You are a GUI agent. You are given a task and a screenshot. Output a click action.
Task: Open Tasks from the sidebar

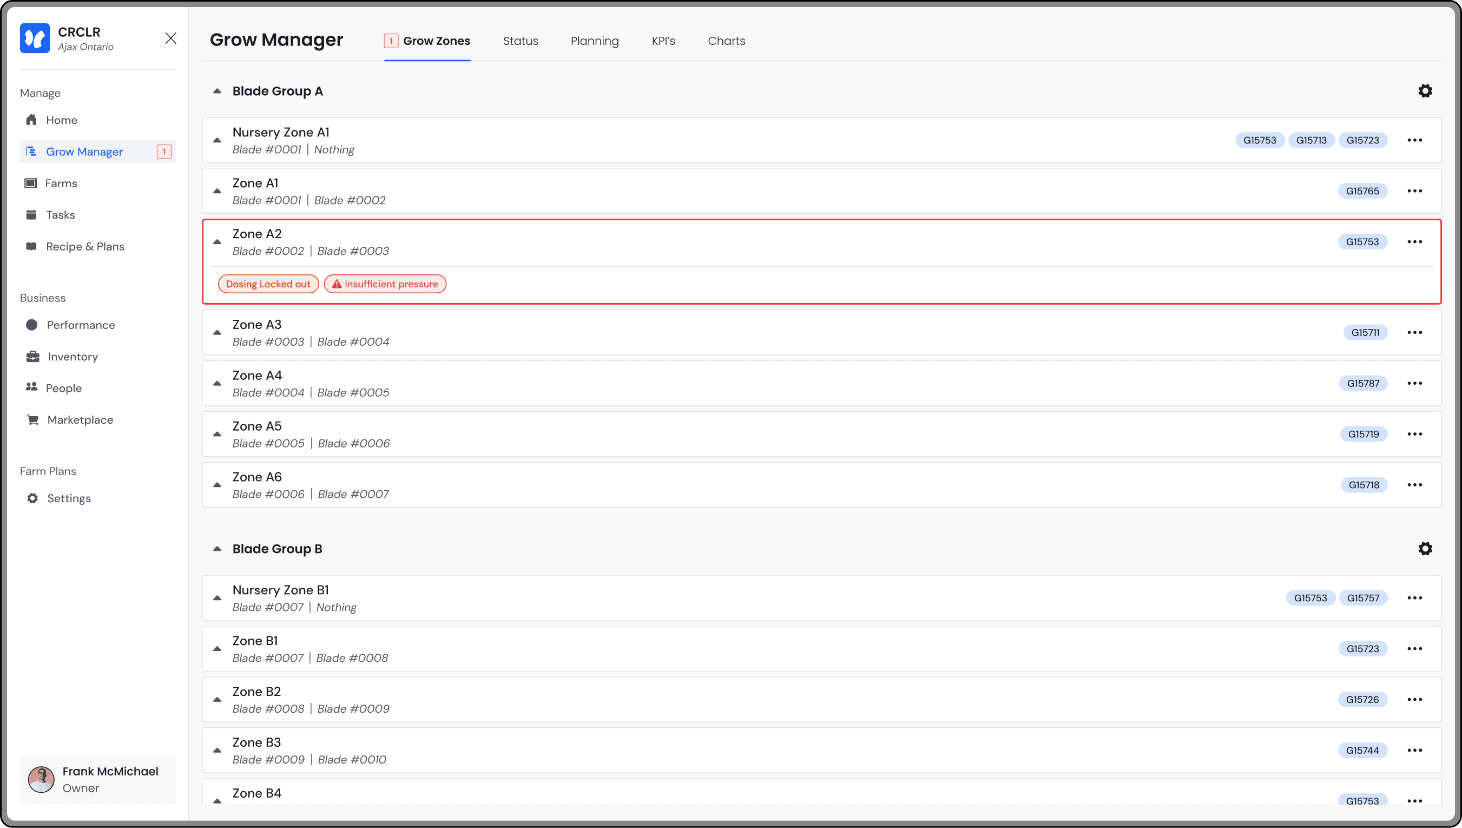pos(60,215)
